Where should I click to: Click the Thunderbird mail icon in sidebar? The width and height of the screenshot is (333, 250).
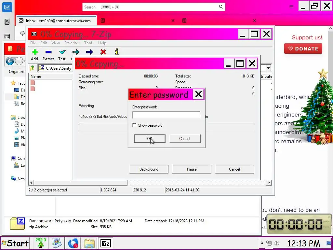click(x=7, y=7)
